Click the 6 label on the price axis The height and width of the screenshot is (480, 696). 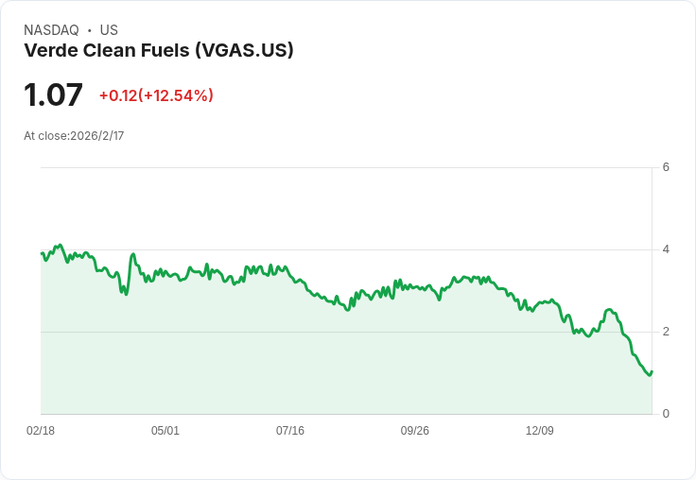[666, 167]
